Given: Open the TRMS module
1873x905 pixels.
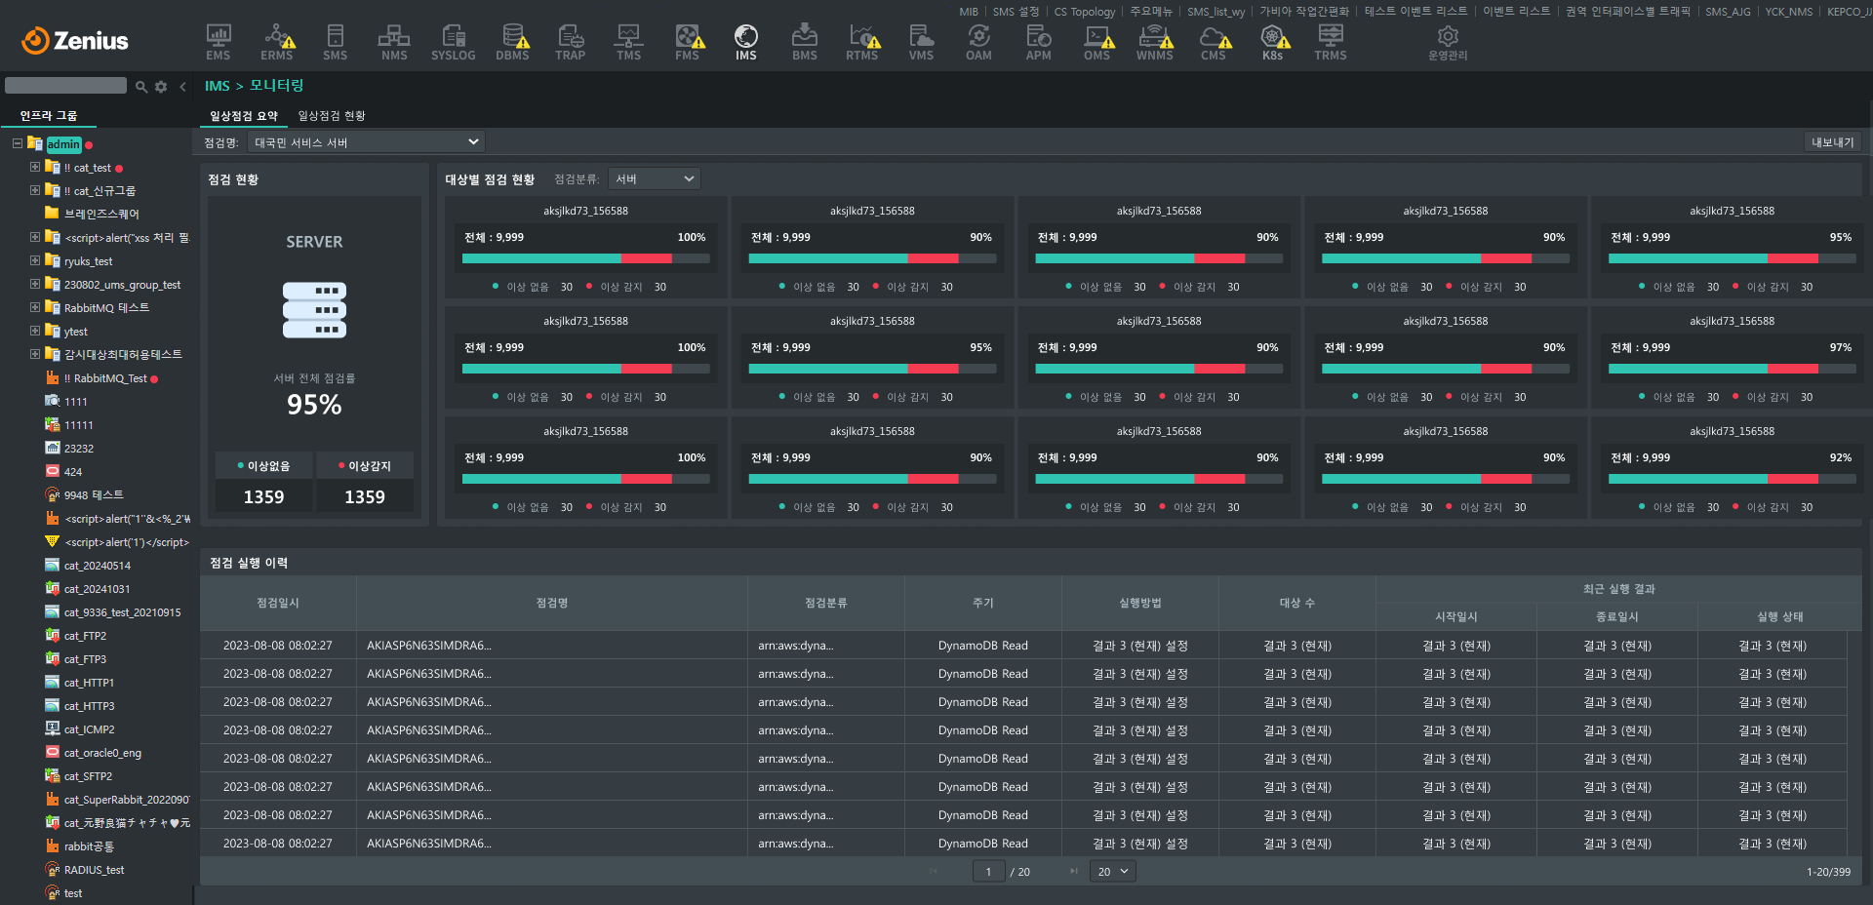Looking at the screenshot, I should click(x=1331, y=43).
